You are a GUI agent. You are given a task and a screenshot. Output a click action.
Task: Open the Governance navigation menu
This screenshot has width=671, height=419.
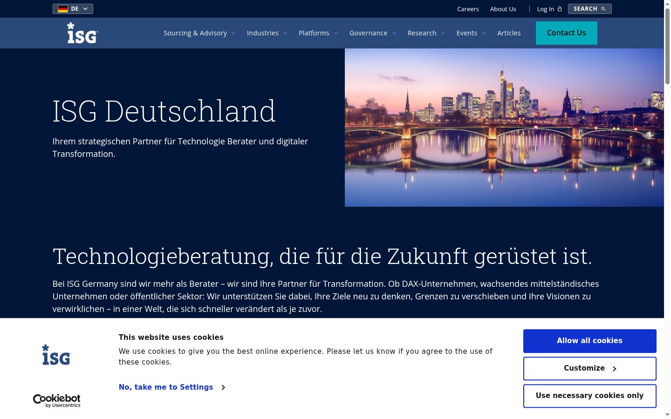click(373, 33)
